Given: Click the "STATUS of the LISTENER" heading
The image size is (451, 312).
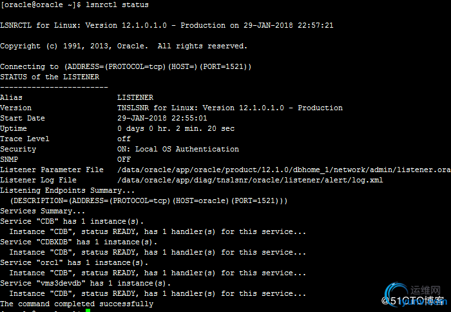Looking at the screenshot, I should (x=50, y=77).
